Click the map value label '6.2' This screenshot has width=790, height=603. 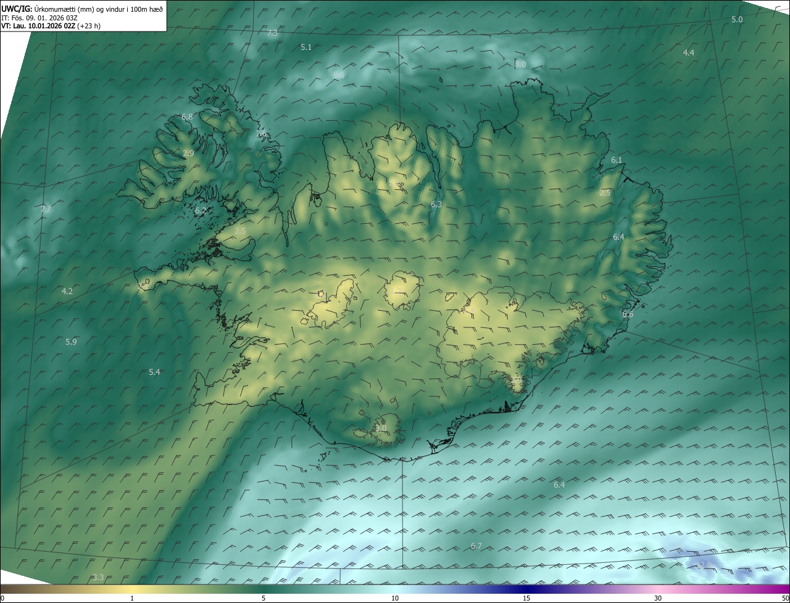coord(201,211)
